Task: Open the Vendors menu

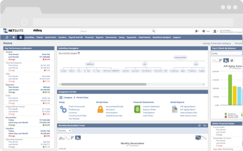Action: coord(62,37)
